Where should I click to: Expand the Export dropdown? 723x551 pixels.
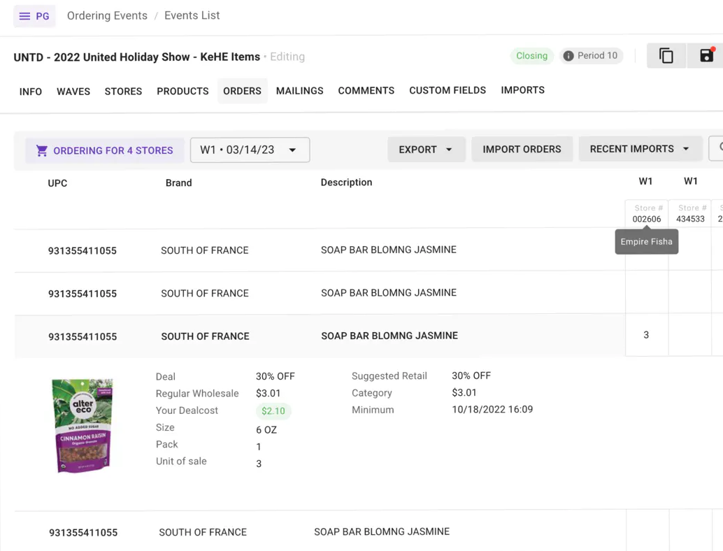[x=426, y=150]
